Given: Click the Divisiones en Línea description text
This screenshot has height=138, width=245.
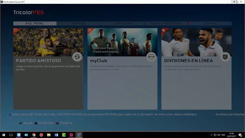Looking at the screenshot, I should click(193, 68).
